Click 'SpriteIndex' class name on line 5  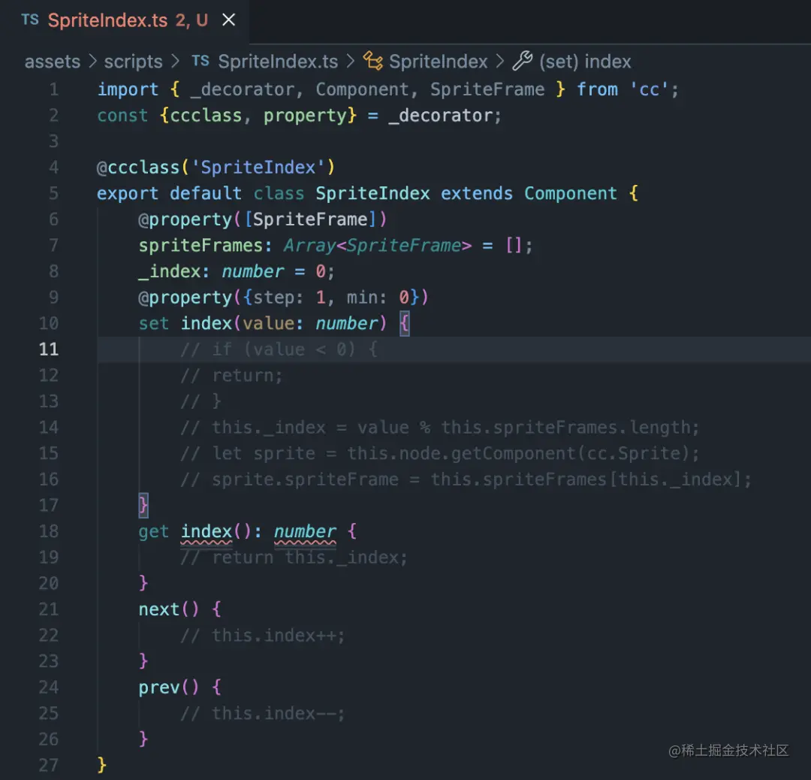pos(372,194)
